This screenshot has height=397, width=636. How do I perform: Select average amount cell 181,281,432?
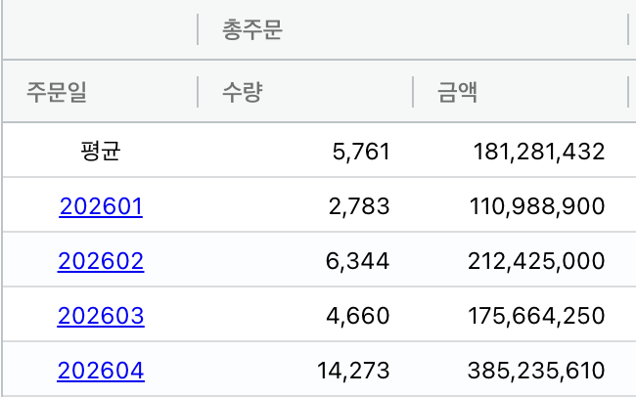[539, 152]
